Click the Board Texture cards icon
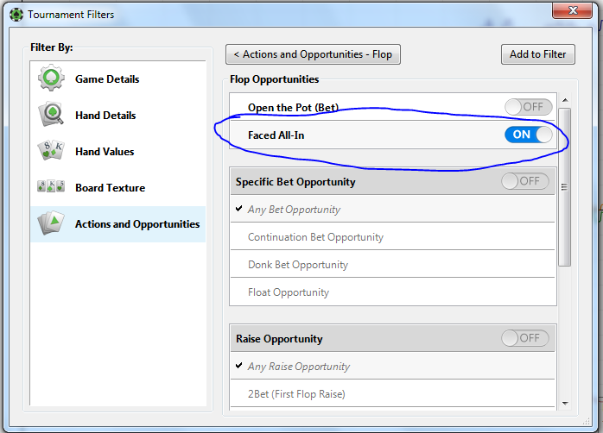 52,187
